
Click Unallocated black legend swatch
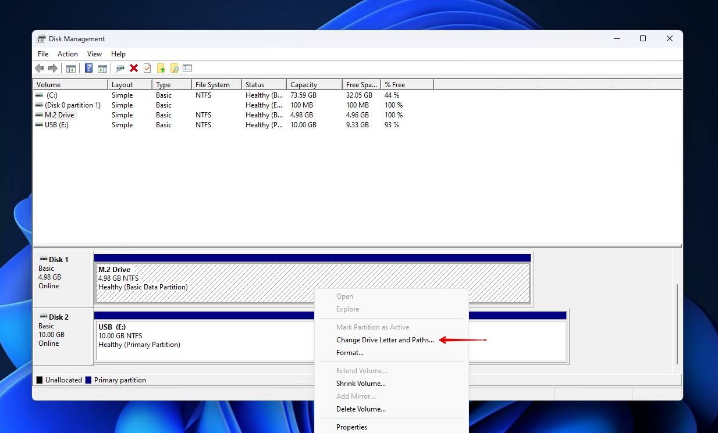40,380
